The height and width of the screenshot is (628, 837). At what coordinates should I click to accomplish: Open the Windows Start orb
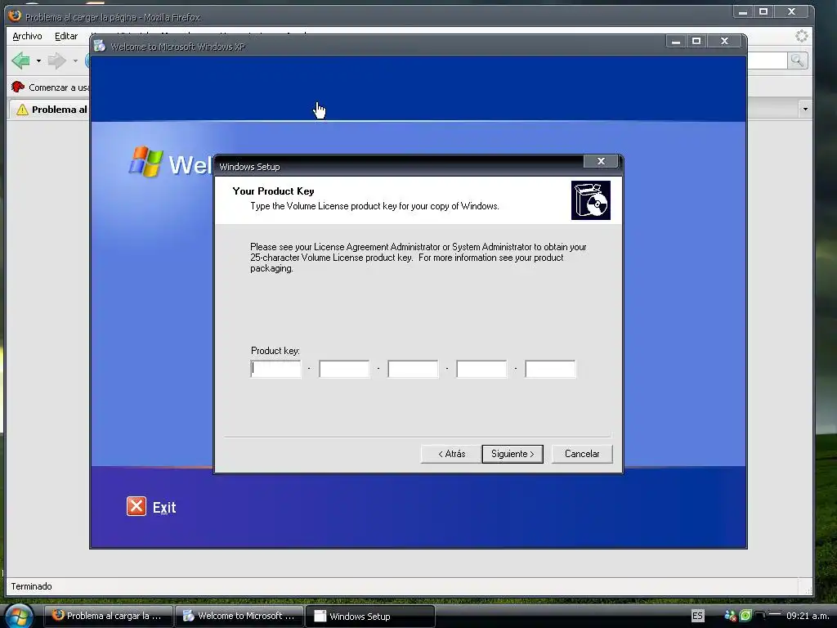(x=18, y=616)
